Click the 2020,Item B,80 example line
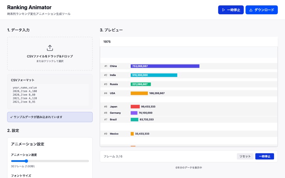The height and width of the screenshot is (178, 285). pyautogui.click(x=24, y=95)
